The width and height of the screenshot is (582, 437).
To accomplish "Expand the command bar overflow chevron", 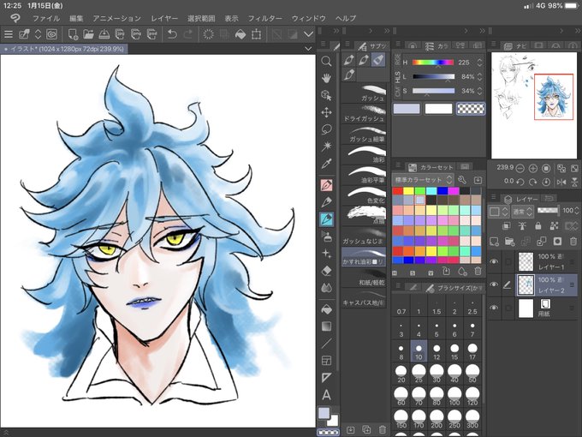I will point(308,34).
